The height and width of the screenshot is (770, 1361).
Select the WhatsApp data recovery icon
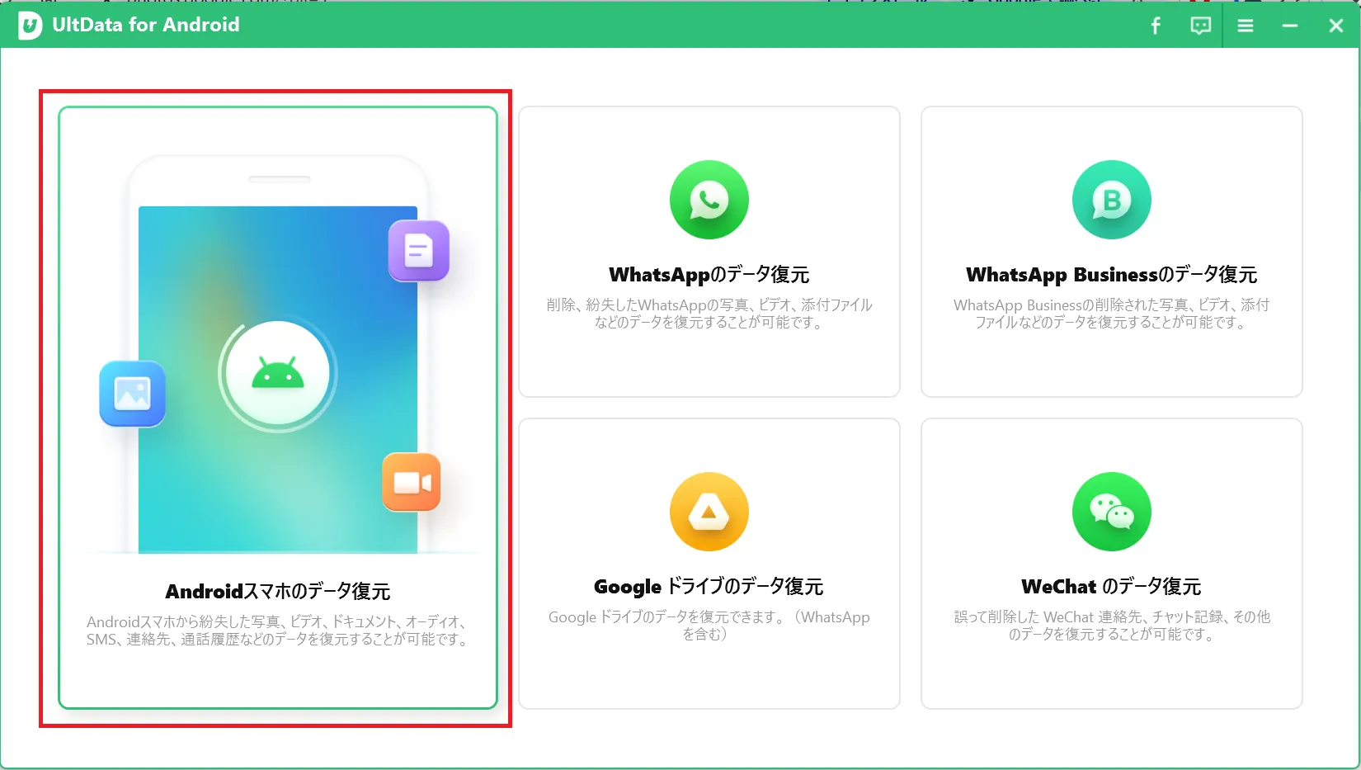pos(709,200)
